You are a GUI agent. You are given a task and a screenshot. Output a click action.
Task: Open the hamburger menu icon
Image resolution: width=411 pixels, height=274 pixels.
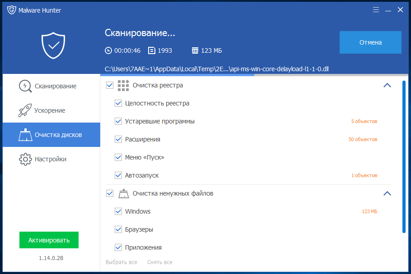[x=376, y=10]
